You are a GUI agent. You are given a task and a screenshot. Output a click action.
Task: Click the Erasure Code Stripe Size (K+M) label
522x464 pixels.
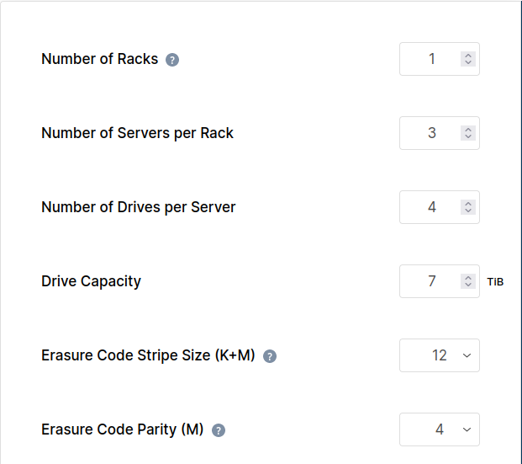(148, 355)
